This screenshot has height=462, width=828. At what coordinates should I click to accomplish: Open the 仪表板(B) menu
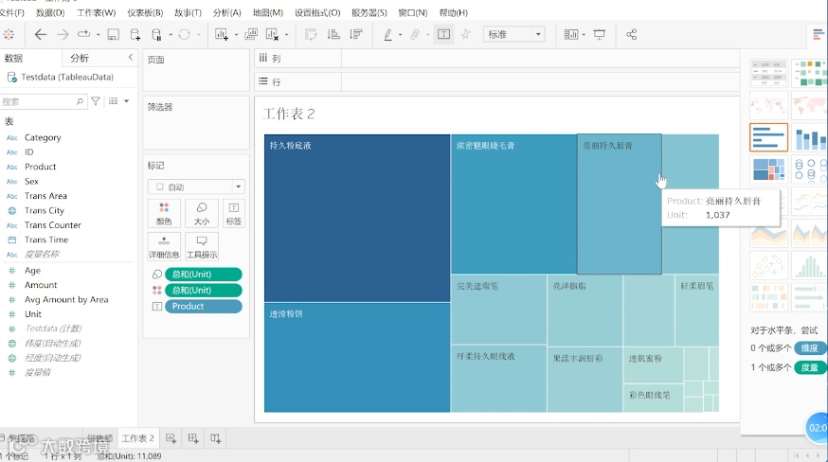(x=145, y=12)
